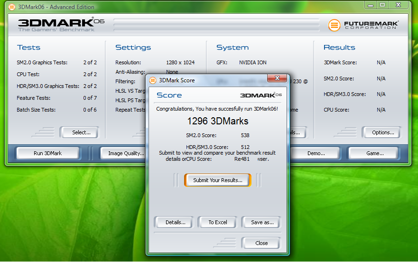Click Feature Tests 0 of 7 value
Screen dimensions: 418x262
tap(90, 98)
